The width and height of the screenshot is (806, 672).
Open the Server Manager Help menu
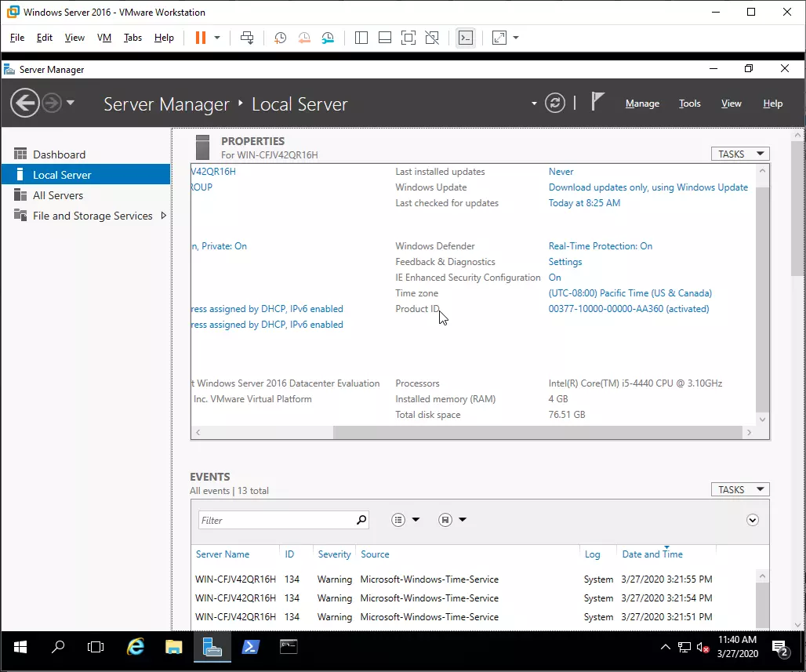772,104
